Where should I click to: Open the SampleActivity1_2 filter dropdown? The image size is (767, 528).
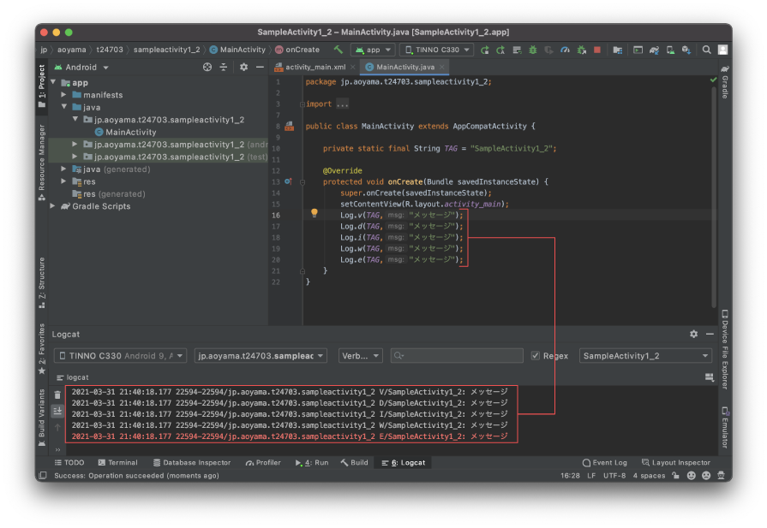click(645, 356)
